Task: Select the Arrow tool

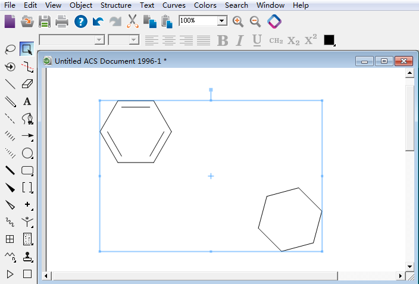Action: tap(27, 136)
